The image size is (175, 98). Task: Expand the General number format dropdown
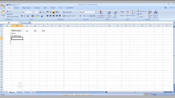tap(94, 12)
